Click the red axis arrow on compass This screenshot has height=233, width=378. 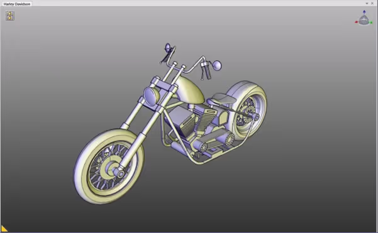[x=357, y=22]
